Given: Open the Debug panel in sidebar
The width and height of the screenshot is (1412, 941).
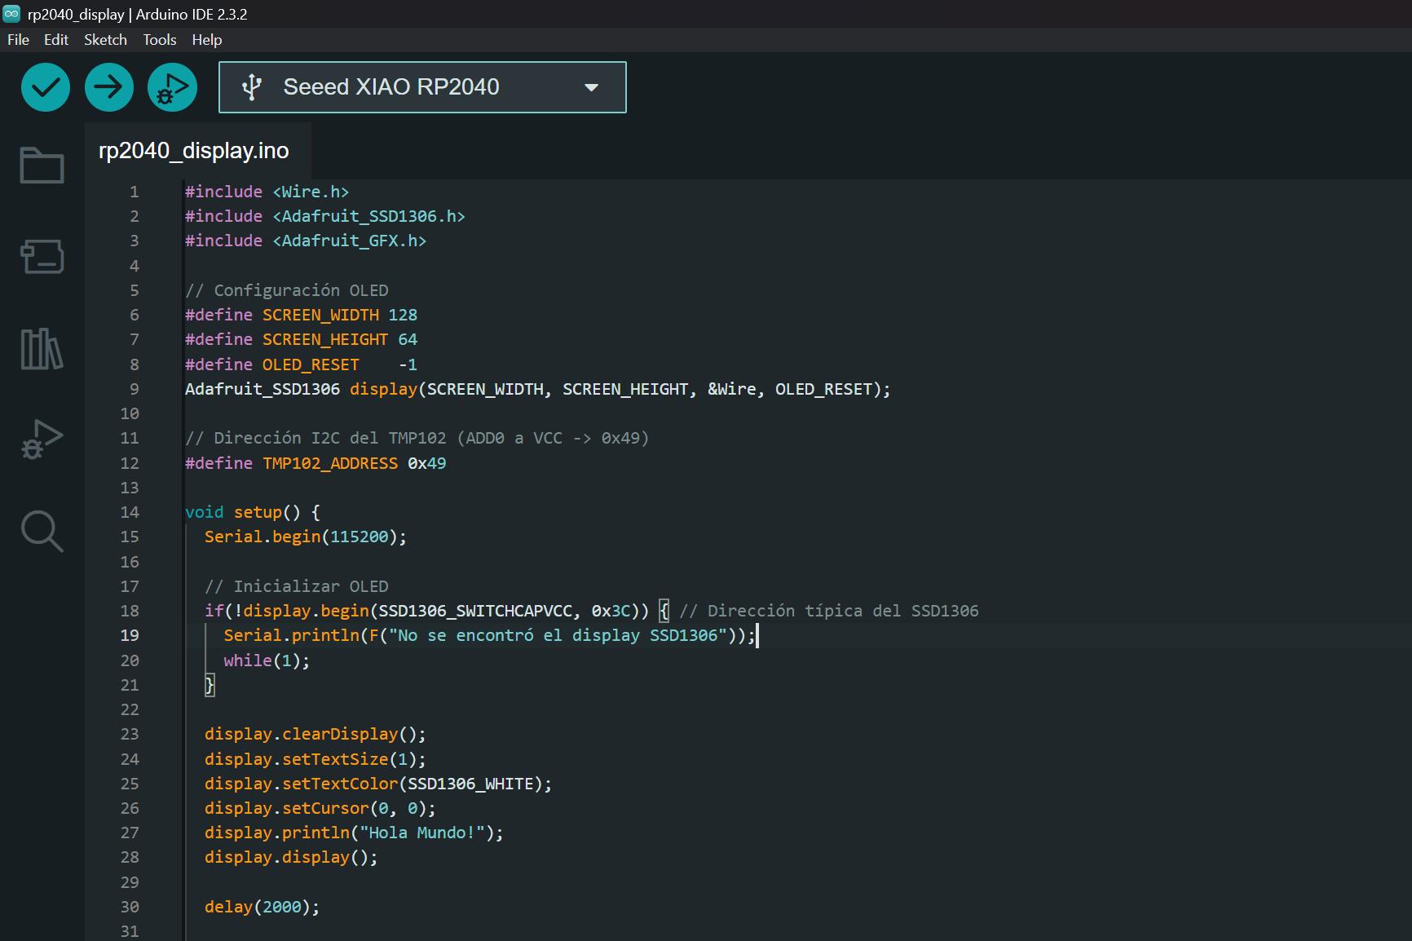Looking at the screenshot, I should [x=42, y=440].
